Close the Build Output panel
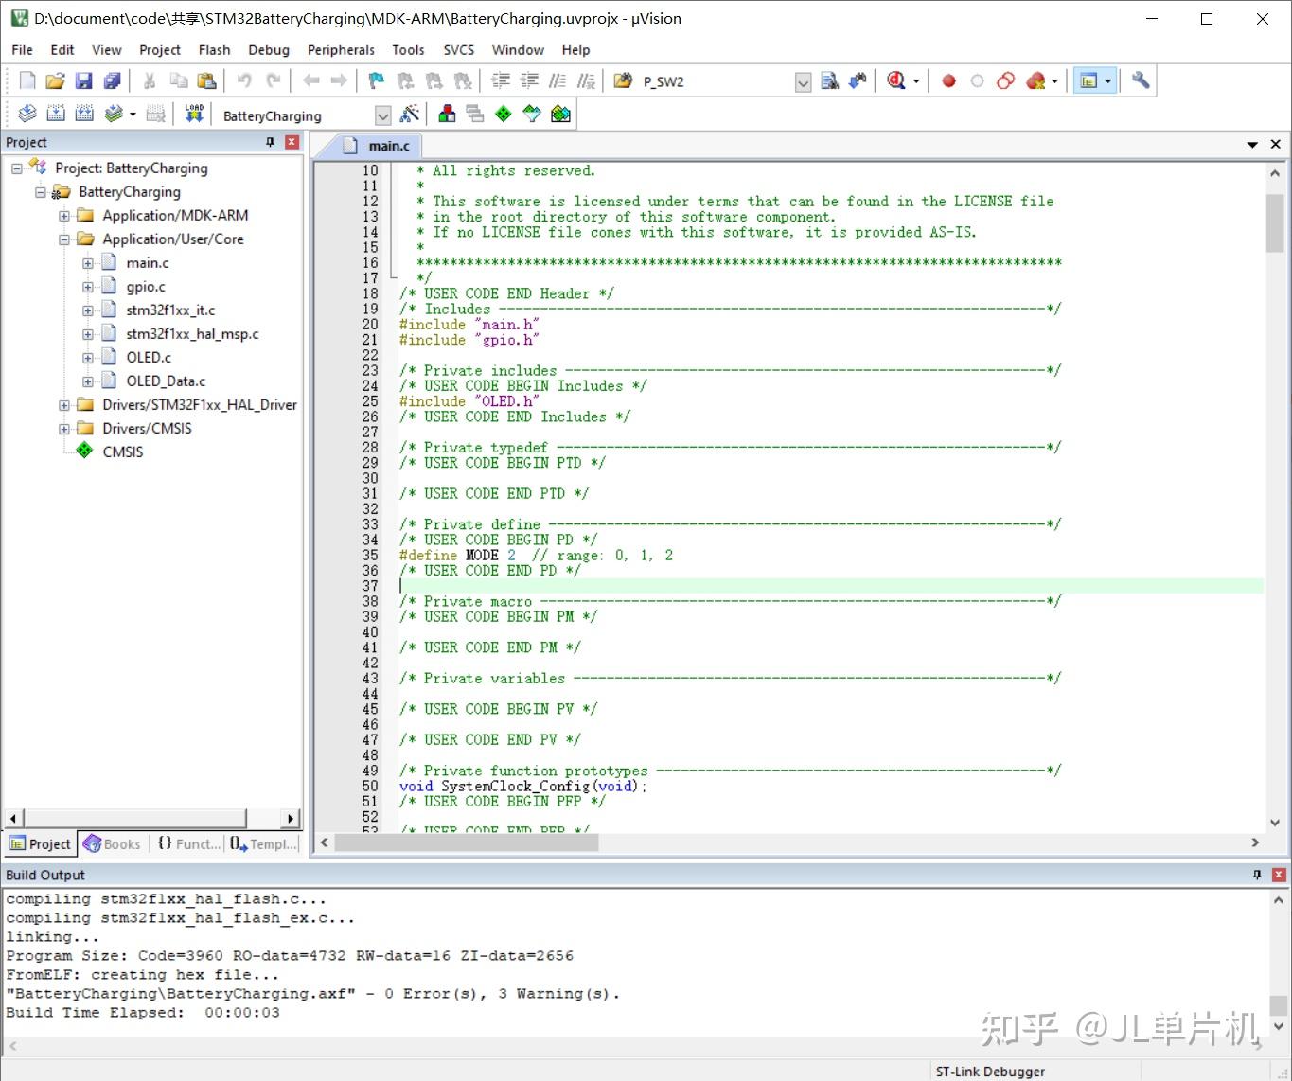The image size is (1292, 1081). [x=1278, y=875]
